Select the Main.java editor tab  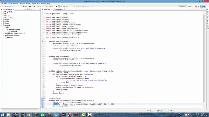[x=47, y=9]
